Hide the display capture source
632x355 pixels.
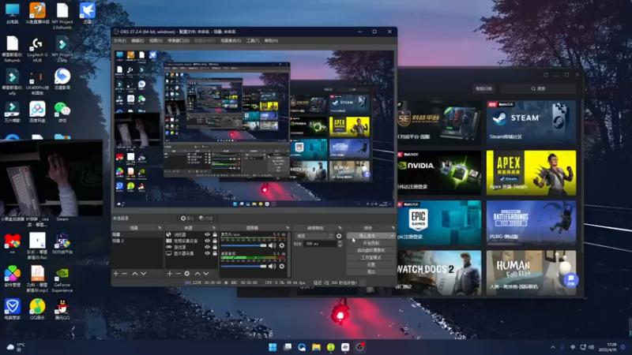(x=208, y=253)
